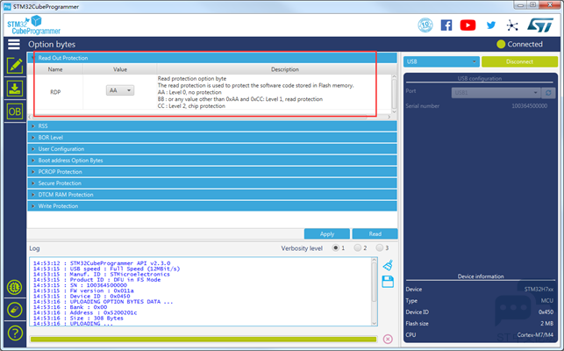Click the Name column header
Screen dimensions: 564x351
click(x=55, y=69)
